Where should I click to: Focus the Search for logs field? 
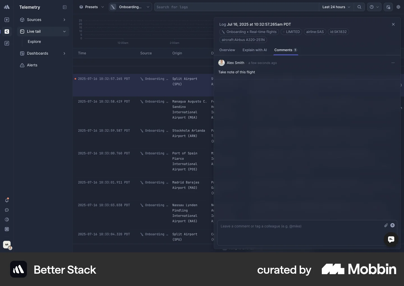pyautogui.click(x=237, y=7)
